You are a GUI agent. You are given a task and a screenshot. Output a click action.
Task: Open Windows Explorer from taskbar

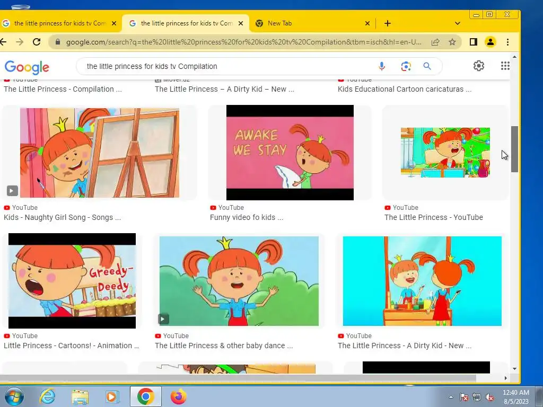pyautogui.click(x=80, y=396)
